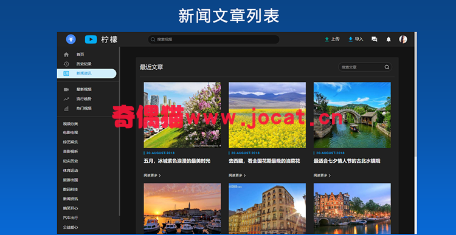Click the date above the 古北水镇 title
This screenshot has width=456, height=235.
tap(330, 153)
